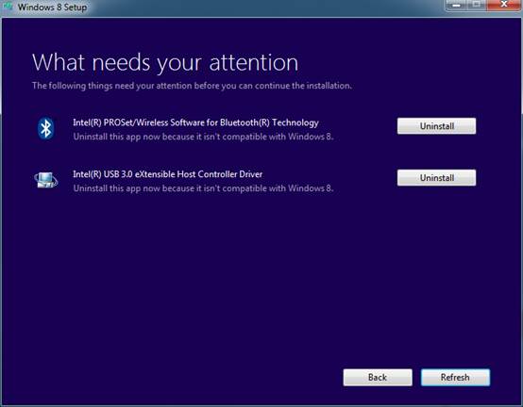Open the Windows 8 Setup title bar icon

[8, 7]
